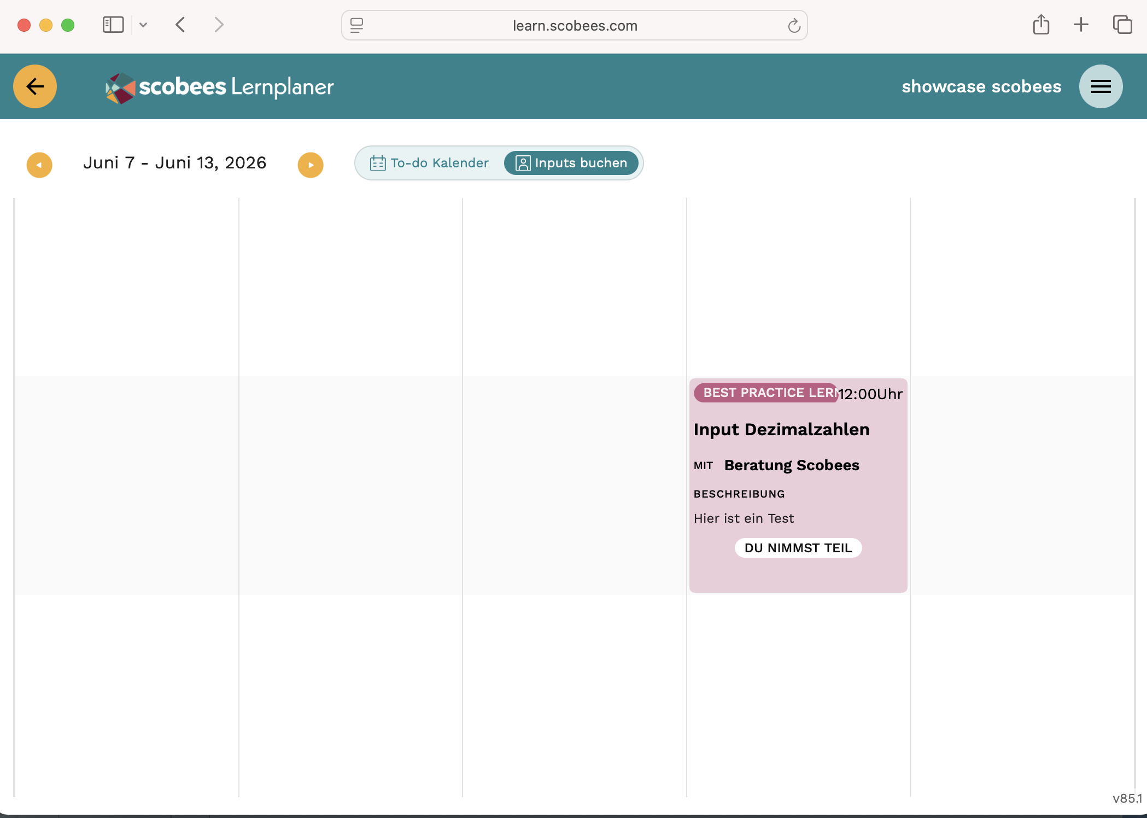The width and height of the screenshot is (1147, 818).
Task: Click the Hier ist ein Test description
Action: pos(744,518)
